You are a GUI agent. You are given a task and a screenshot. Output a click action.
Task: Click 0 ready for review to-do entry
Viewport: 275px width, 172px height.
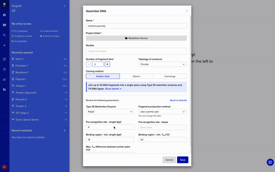[22, 36]
